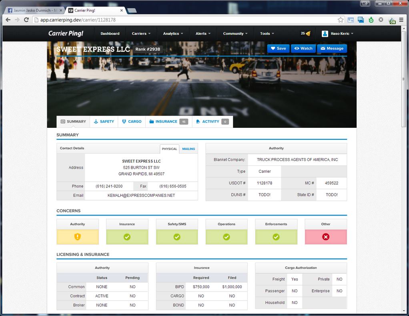Click the green check under Operations concern

point(227,237)
